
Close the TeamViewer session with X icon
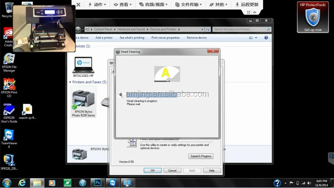click(x=78, y=4)
